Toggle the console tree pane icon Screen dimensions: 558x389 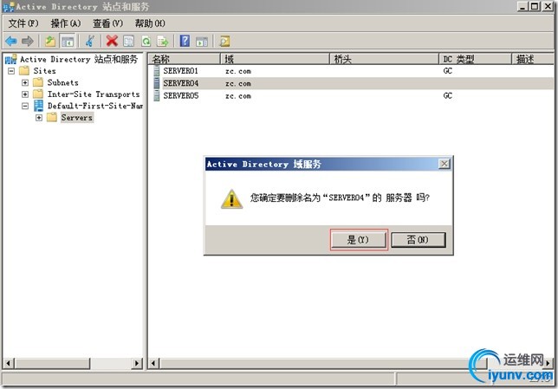pos(68,42)
